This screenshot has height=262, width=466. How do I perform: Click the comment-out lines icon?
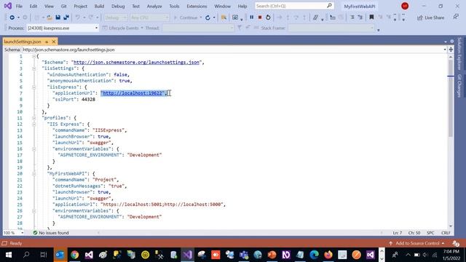click(352, 17)
